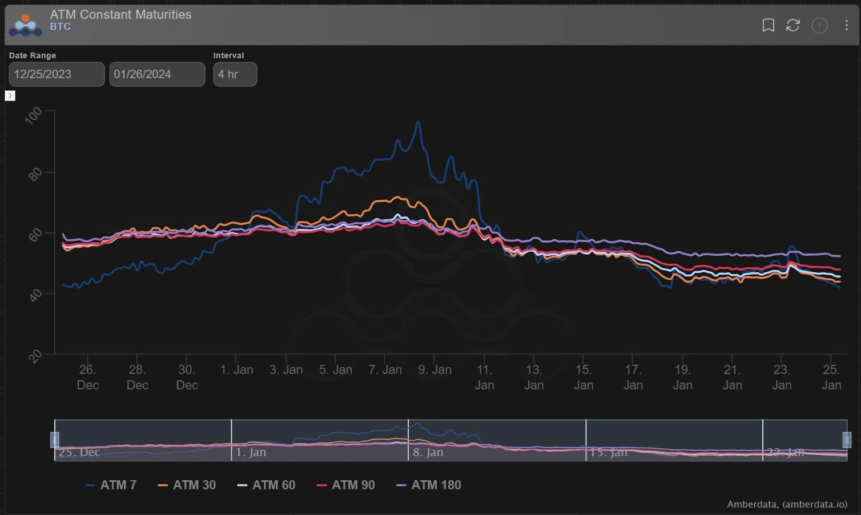Viewport: 861px width, 515px height.
Task: Click the Date Range label
Action: pyautogui.click(x=33, y=55)
